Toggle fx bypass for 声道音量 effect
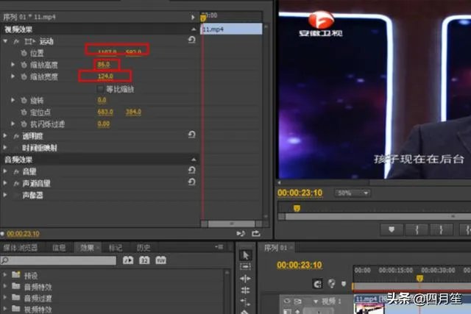This screenshot has height=314, width=471. [x=16, y=183]
